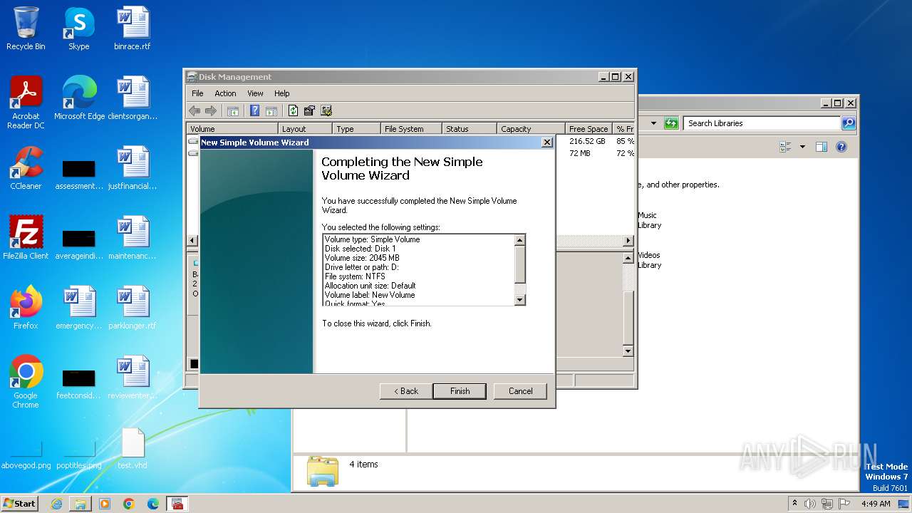The height and width of the screenshot is (513, 912).
Task: Click the settings list scrollbar thumb
Action: pyautogui.click(x=519, y=264)
